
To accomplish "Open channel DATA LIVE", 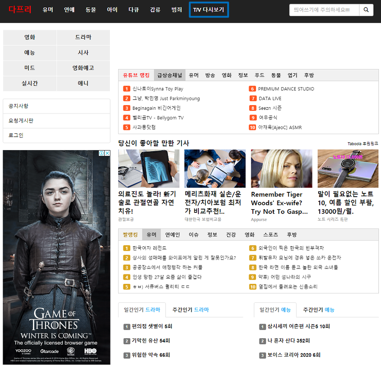I will (x=270, y=99).
